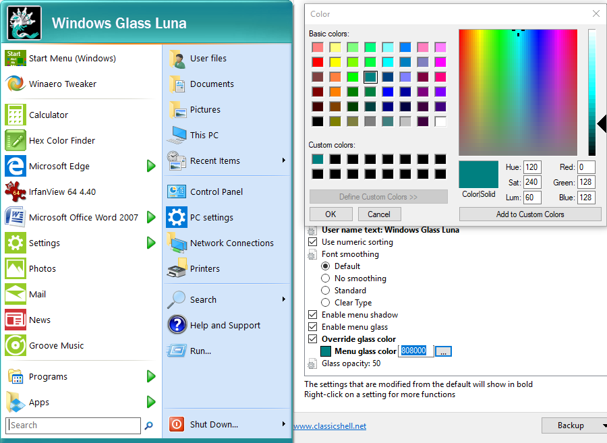Toggle Enable menu glass checkbox
The image size is (607, 443).
[x=313, y=326]
